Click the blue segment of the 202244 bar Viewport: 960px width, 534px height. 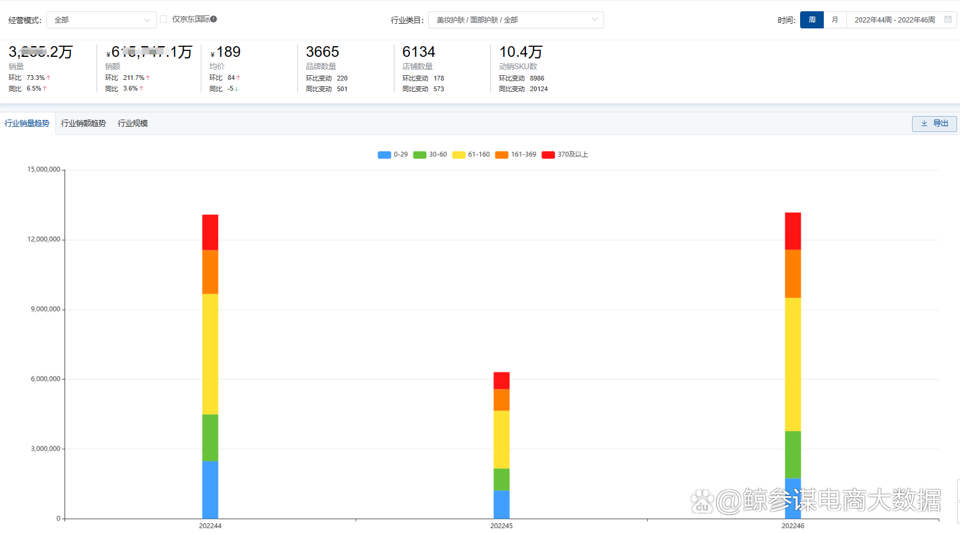click(210, 490)
